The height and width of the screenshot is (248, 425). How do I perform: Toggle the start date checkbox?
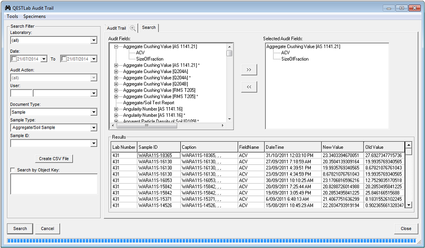pyautogui.click(x=13, y=59)
